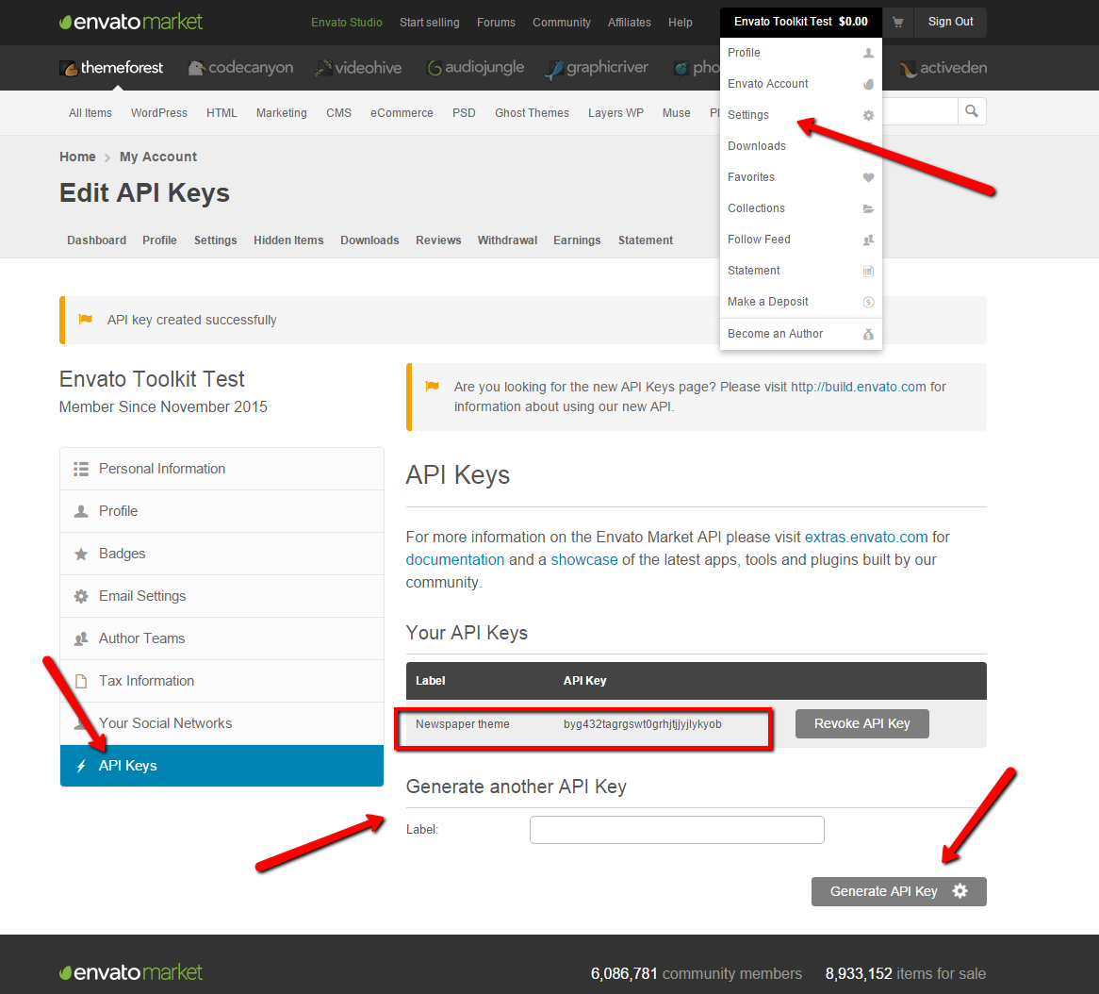Click the search magnifier icon
The image size is (1099, 994).
click(972, 111)
